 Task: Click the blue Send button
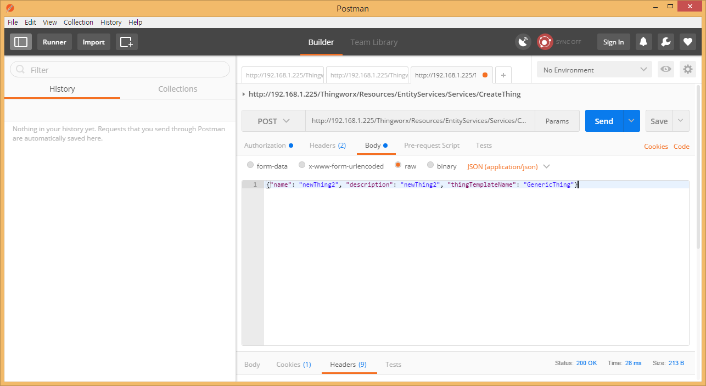coord(604,121)
